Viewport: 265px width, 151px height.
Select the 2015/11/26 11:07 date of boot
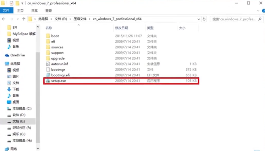coord(128,36)
